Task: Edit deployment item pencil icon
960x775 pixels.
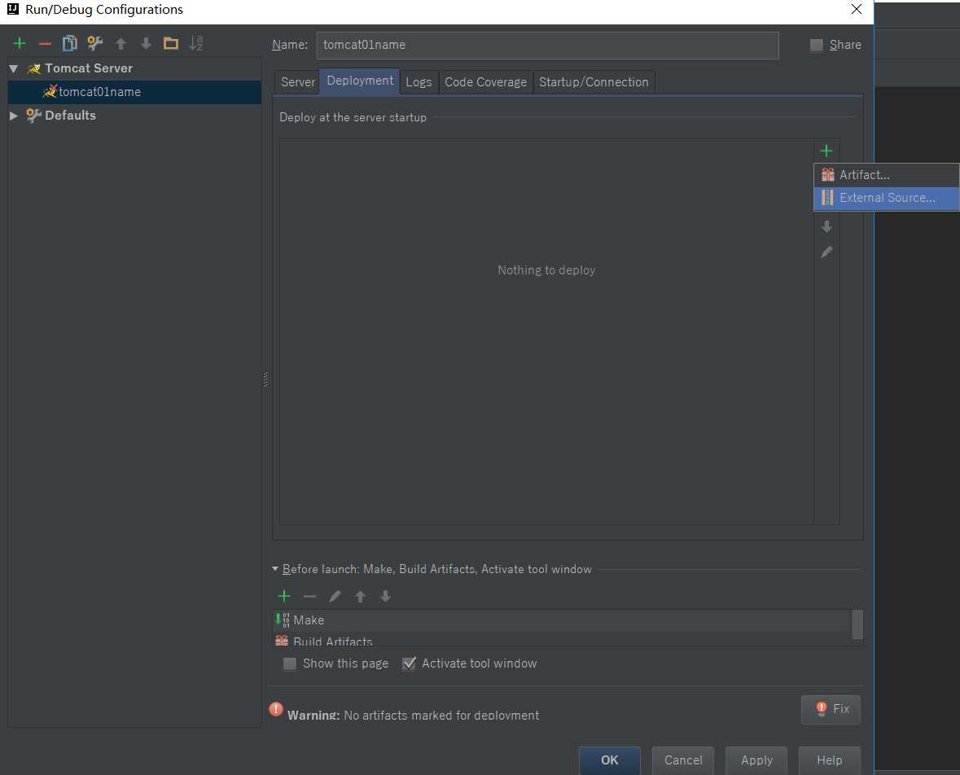Action: [826, 252]
